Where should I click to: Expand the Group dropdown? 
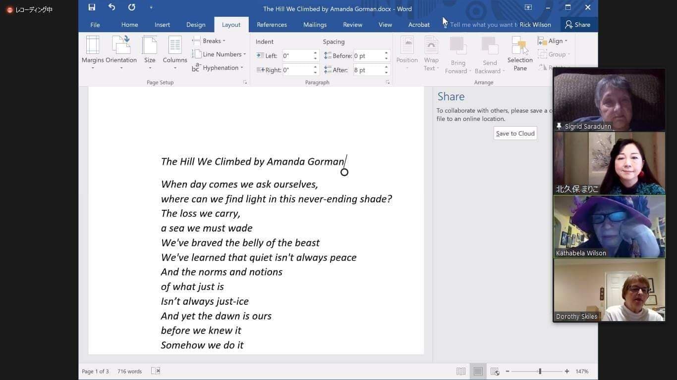pos(554,54)
